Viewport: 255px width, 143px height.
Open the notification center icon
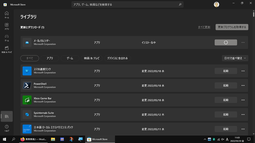click(249, 139)
